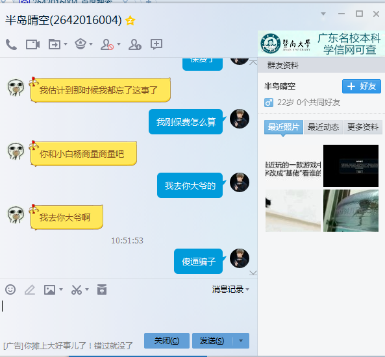
Task: Click the block contact icon
Action: [x=107, y=44]
